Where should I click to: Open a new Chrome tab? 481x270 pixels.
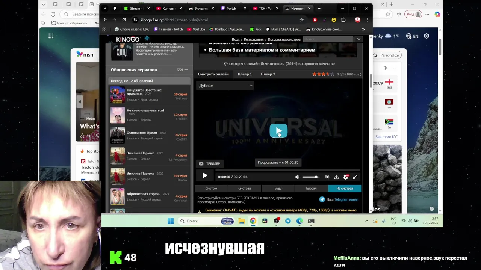(319, 8)
